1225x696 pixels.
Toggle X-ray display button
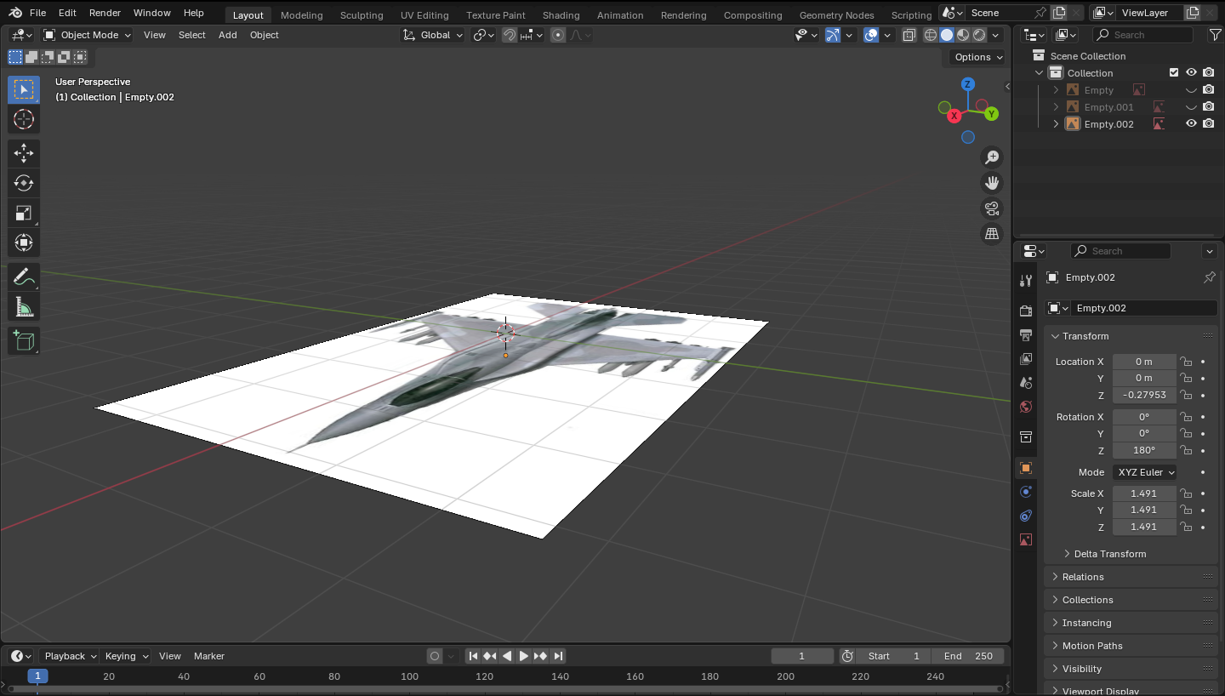click(x=909, y=35)
